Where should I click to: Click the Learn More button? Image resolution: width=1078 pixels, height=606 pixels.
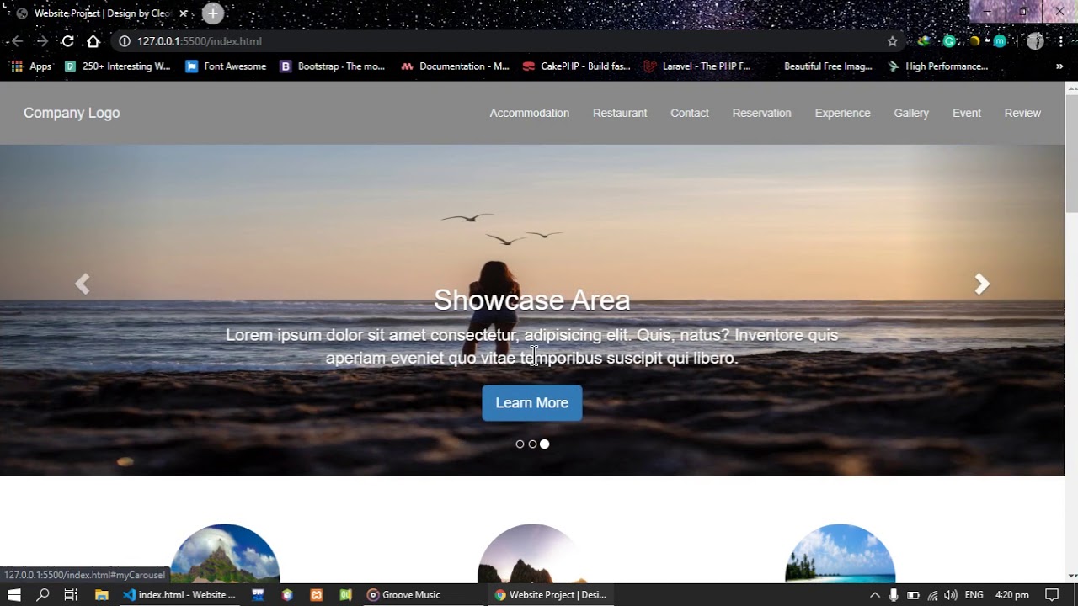532,403
